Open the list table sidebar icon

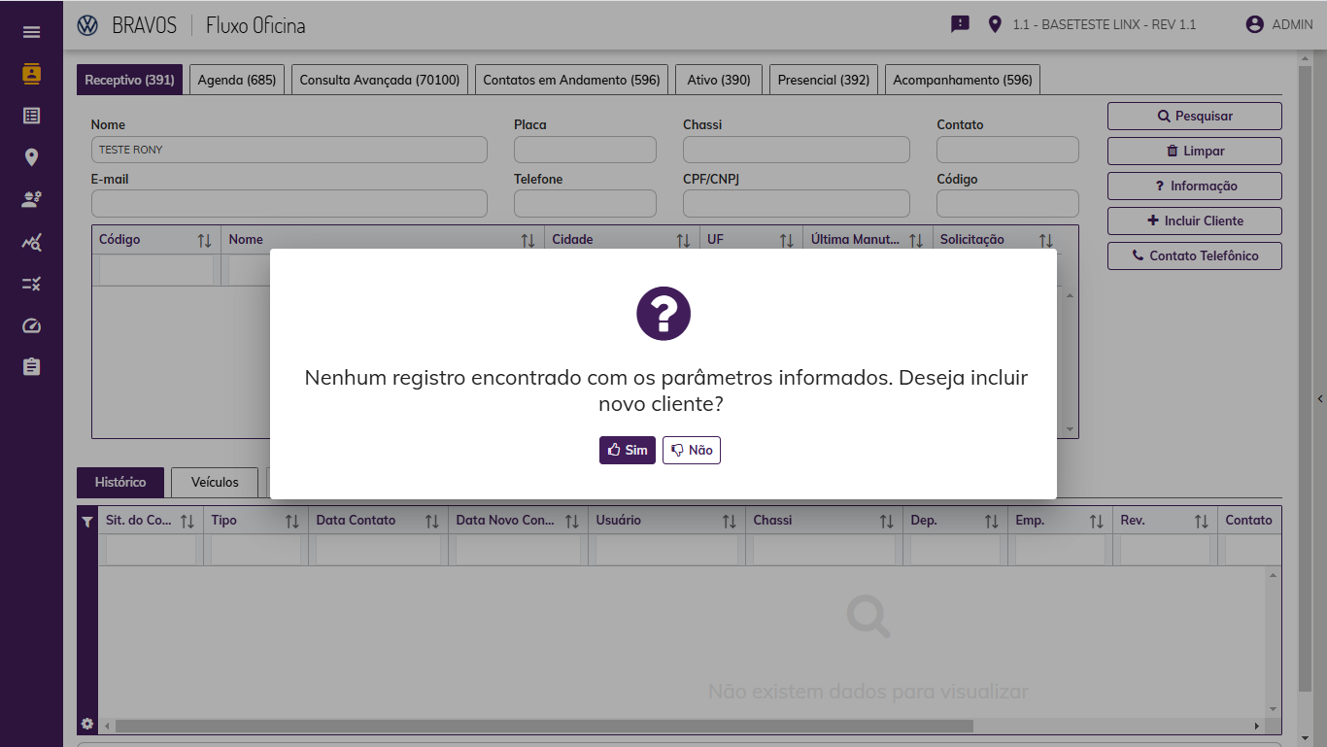31,116
